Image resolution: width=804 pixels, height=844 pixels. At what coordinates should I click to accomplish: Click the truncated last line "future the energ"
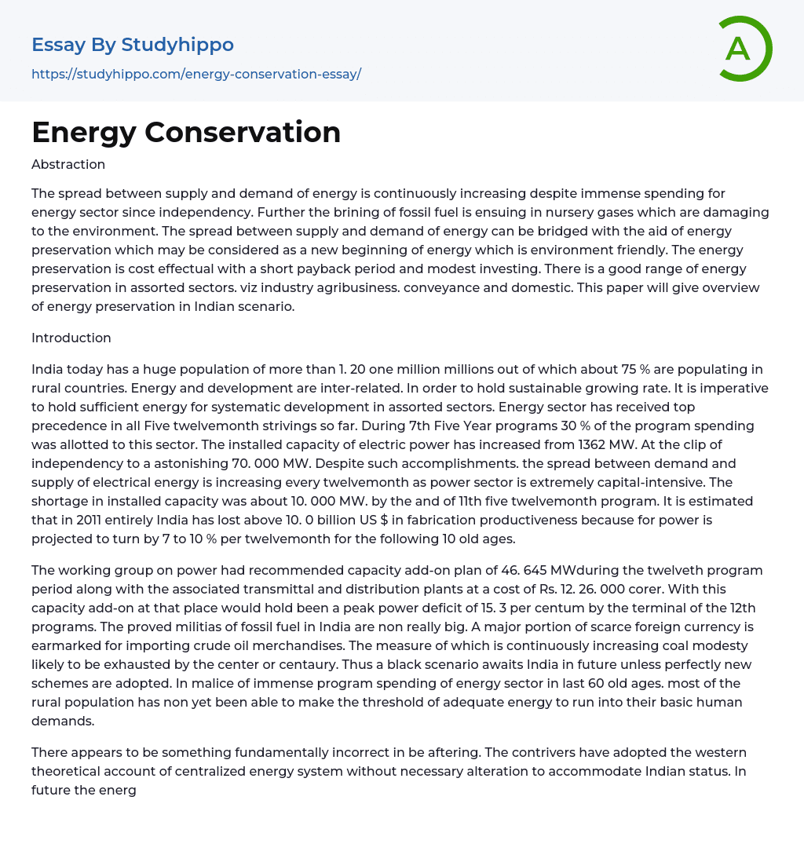(84, 790)
